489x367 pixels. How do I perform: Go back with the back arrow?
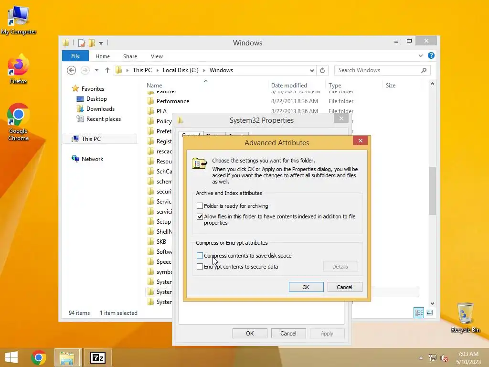pyautogui.click(x=72, y=70)
